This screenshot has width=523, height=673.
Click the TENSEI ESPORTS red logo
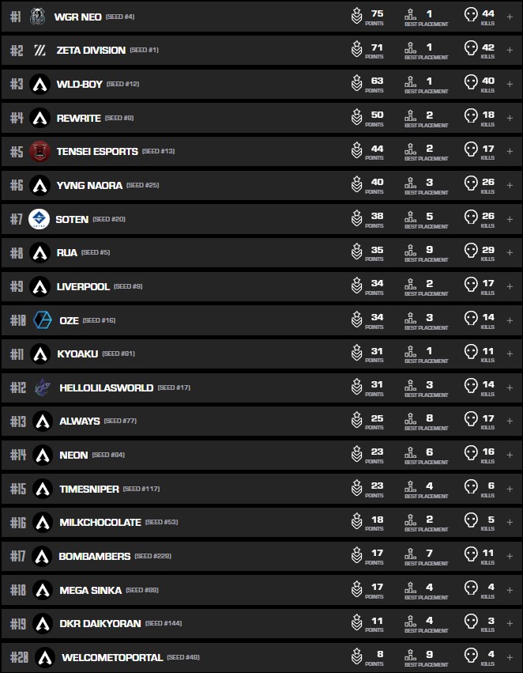click(40, 151)
